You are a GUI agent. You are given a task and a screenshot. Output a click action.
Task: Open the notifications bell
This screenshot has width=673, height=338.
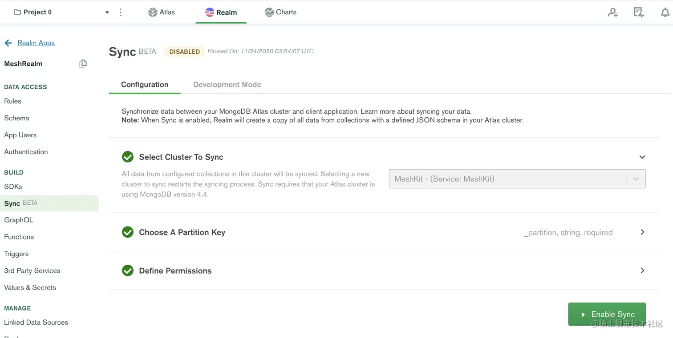pyautogui.click(x=665, y=12)
